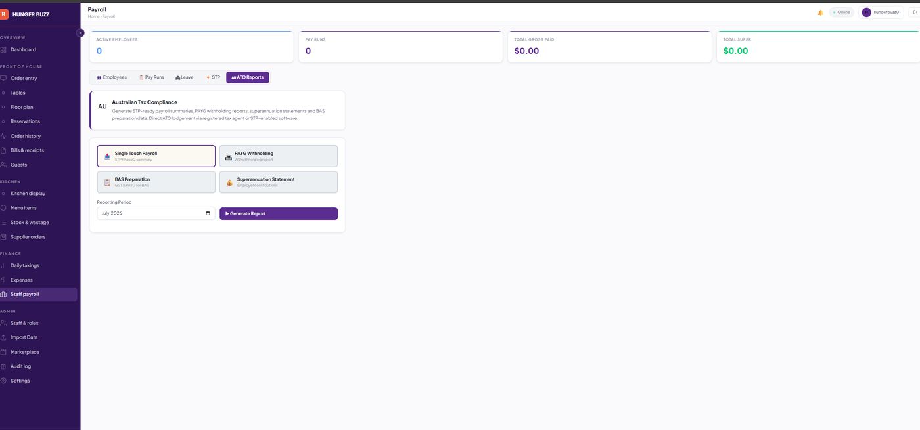The image size is (920, 430).
Task: Click the Bills & receipts document icon
Action: tap(3, 150)
